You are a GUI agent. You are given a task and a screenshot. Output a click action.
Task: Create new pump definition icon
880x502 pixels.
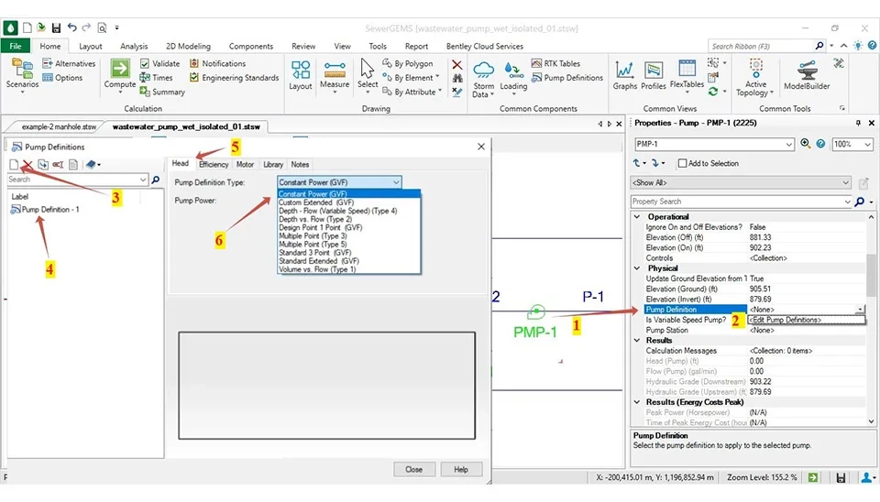point(14,164)
